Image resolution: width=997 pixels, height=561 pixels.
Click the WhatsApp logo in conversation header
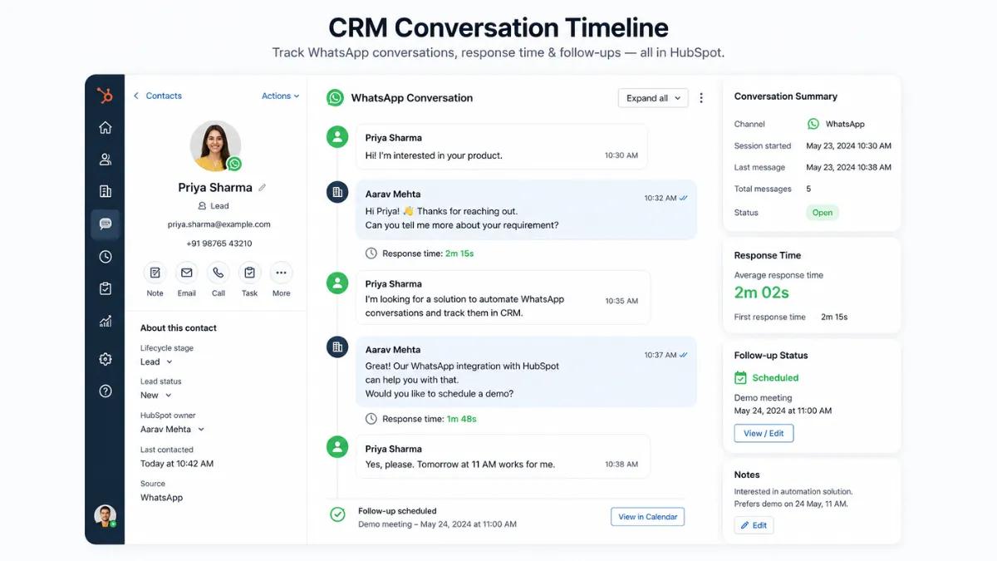coord(335,97)
